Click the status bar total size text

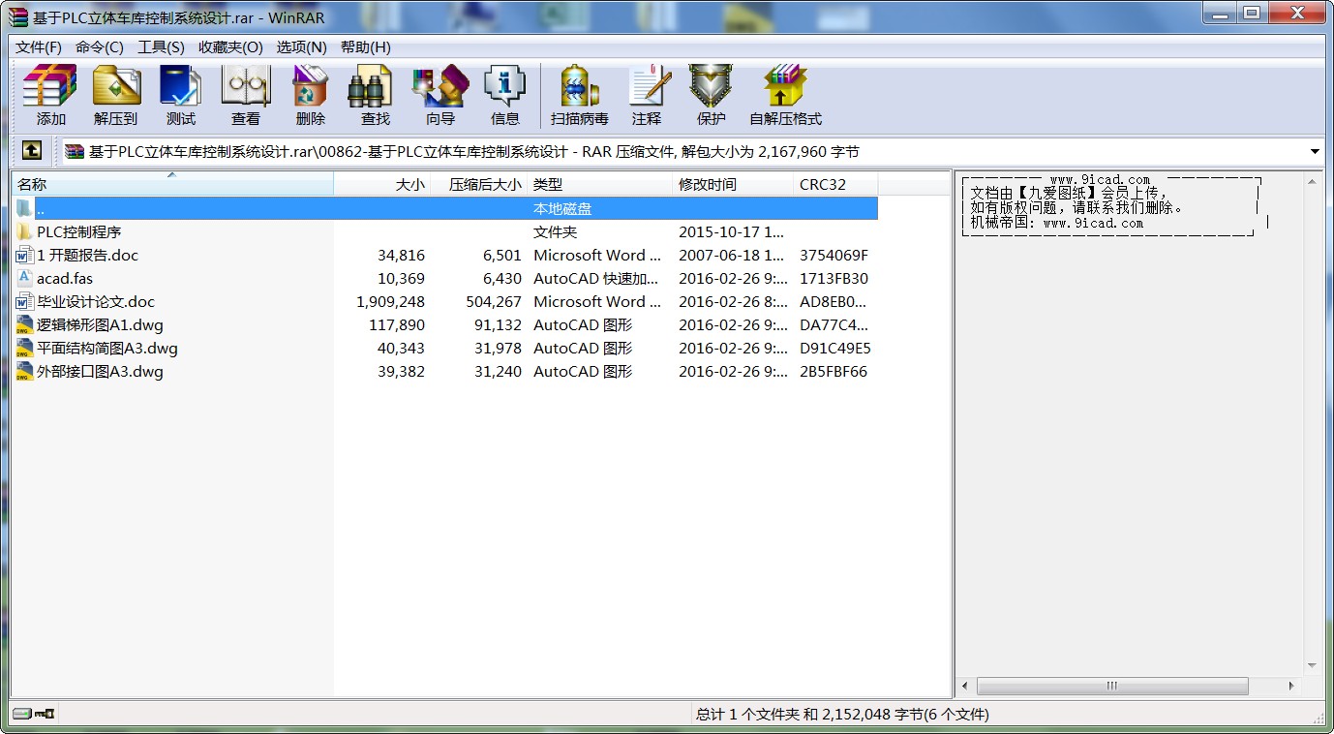pyautogui.click(x=842, y=715)
